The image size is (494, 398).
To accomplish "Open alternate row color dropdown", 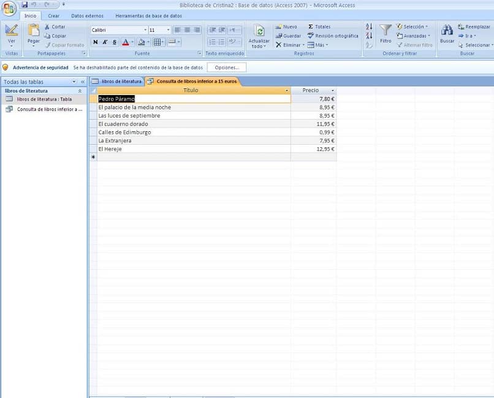I will pyautogui.click(x=178, y=42).
